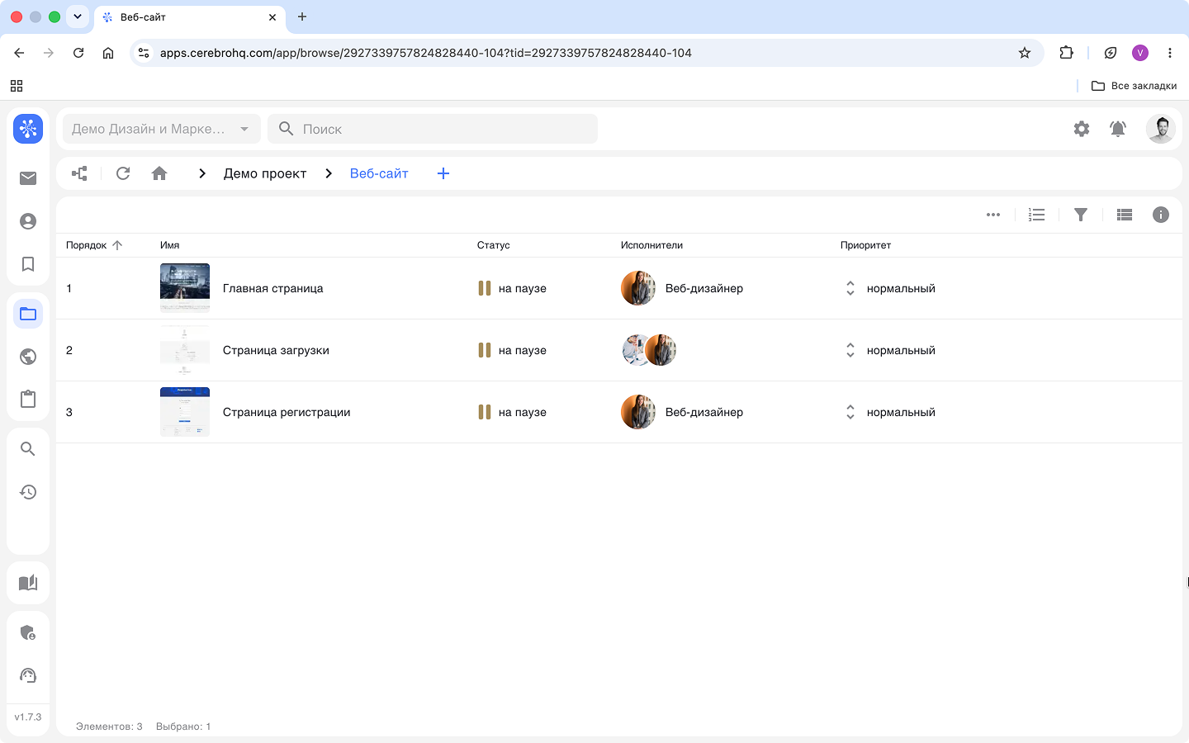Viewport: 1189px width, 743px height.
Task: Open the mail inbox sidebar icon
Action: click(x=28, y=178)
